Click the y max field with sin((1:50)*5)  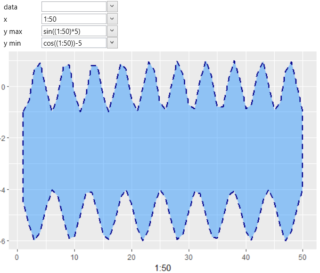[74, 31]
